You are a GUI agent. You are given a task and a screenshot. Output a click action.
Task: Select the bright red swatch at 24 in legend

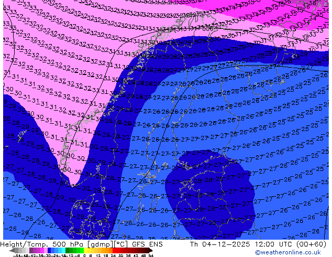click(x=115, y=251)
